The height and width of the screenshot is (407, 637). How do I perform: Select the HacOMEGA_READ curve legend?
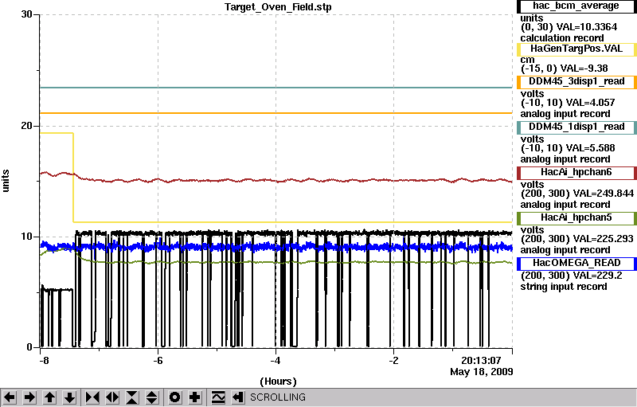[x=576, y=264]
